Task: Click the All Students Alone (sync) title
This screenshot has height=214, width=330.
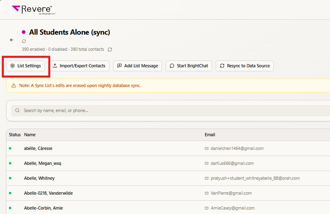Action: tap(69, 32)
